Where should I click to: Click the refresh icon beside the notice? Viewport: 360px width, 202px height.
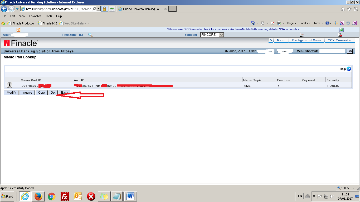pos(341,29)
